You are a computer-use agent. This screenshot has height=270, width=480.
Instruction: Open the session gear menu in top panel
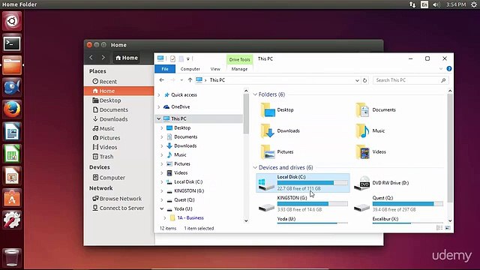[474, 4]
